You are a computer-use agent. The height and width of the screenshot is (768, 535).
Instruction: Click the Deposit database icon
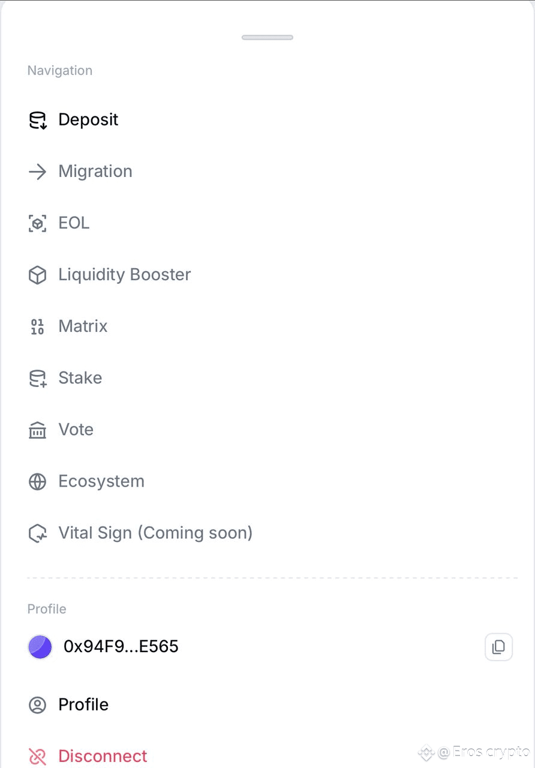tap(38, 121)
